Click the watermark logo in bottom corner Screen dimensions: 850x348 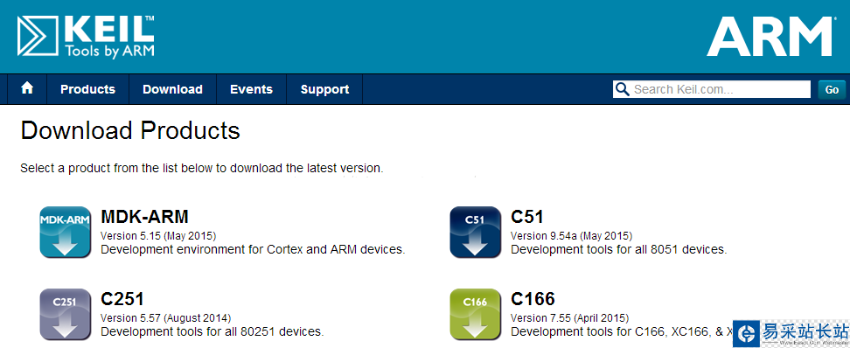(791, 333)
